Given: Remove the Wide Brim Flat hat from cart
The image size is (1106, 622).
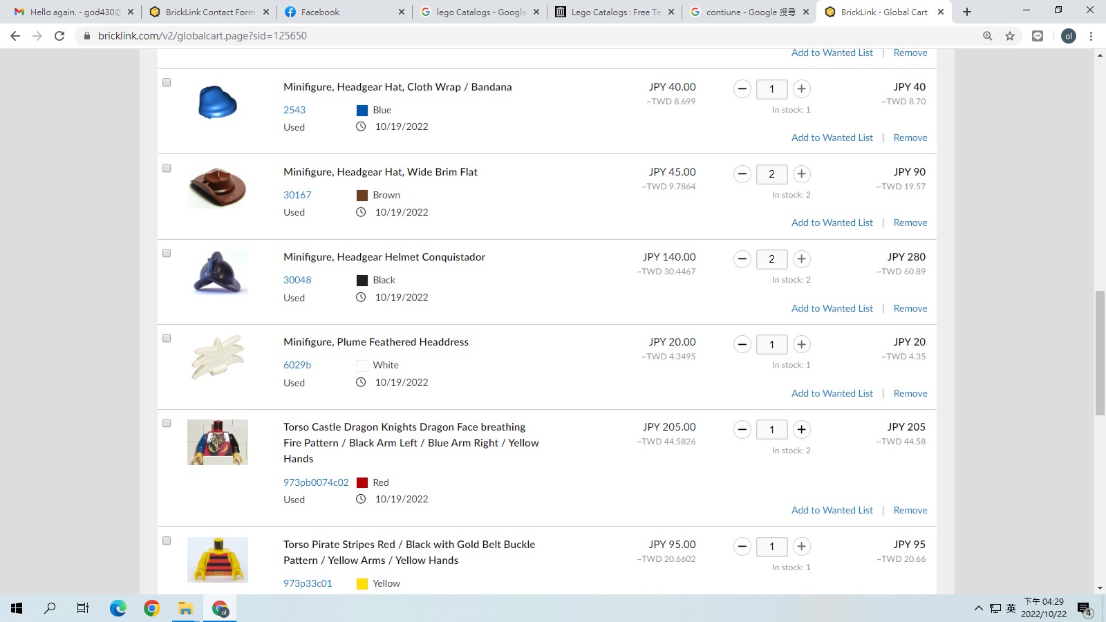Looking at the screenshot, I should pyautogui.click(x=910, y=223).
